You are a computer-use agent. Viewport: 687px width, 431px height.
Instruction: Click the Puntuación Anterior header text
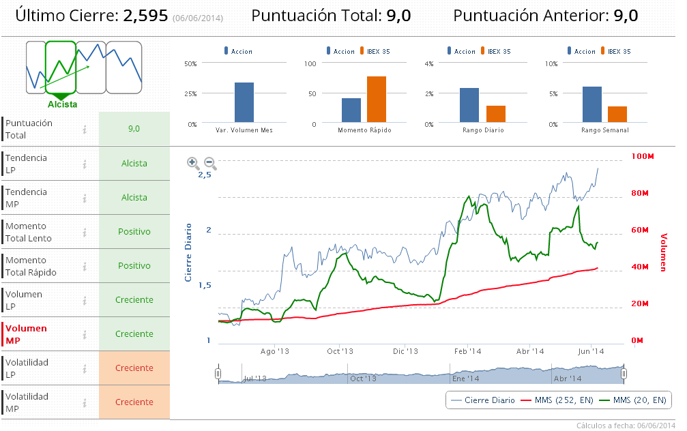pyautogui.click(x=546, y=16)
